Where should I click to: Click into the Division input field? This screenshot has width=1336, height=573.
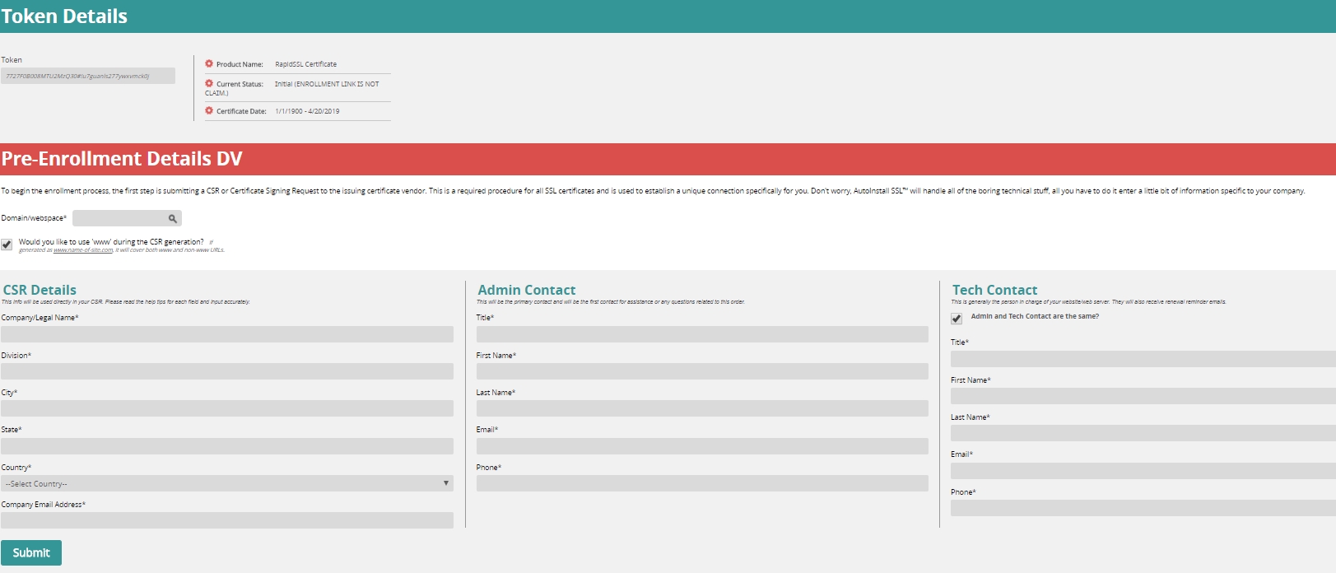click(227, 371)
